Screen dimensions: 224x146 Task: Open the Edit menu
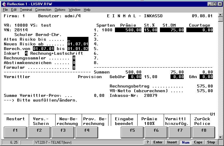(x=14, y=10)
